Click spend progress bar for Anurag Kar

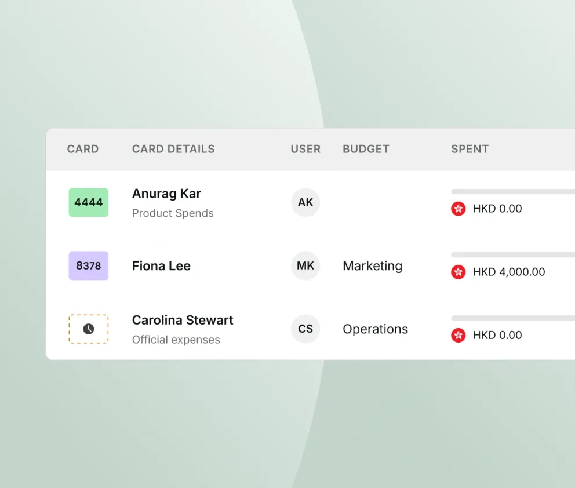click(x=513, y=191)
